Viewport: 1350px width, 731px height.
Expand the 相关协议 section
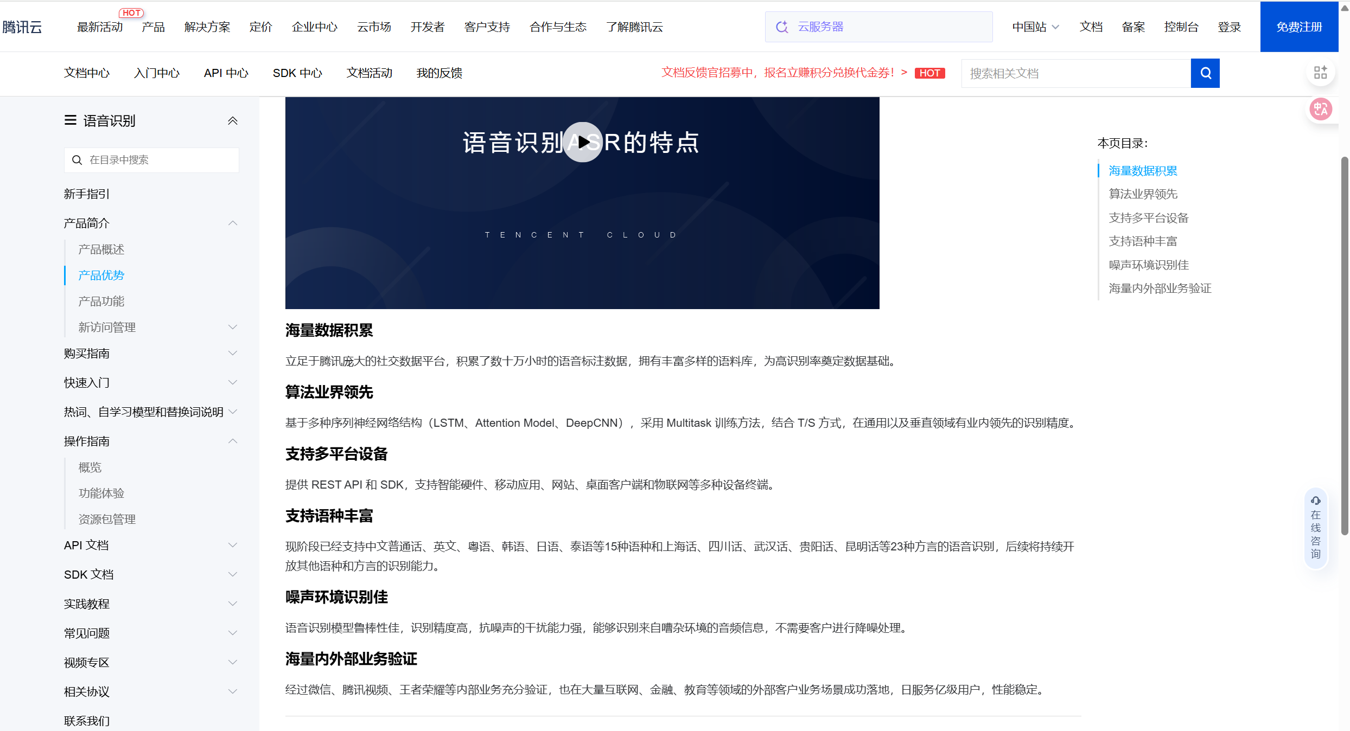(233, 691)
